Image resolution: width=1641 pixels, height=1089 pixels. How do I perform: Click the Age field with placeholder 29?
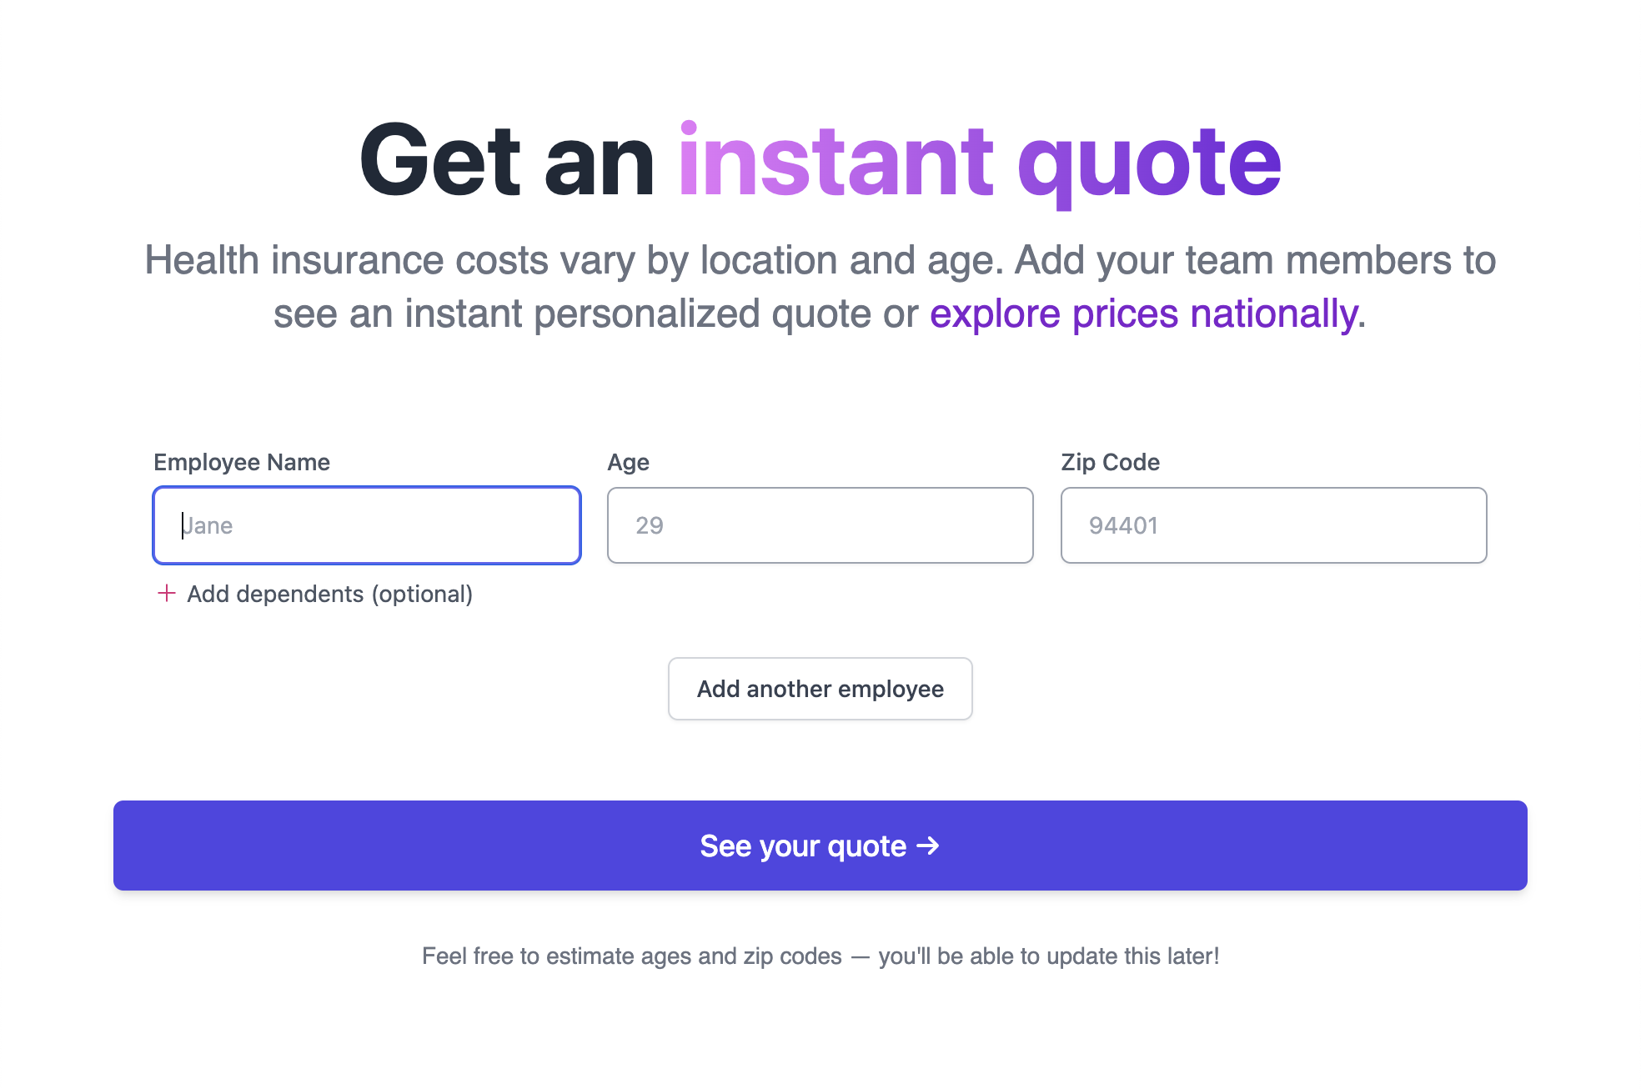click(820, 525)
